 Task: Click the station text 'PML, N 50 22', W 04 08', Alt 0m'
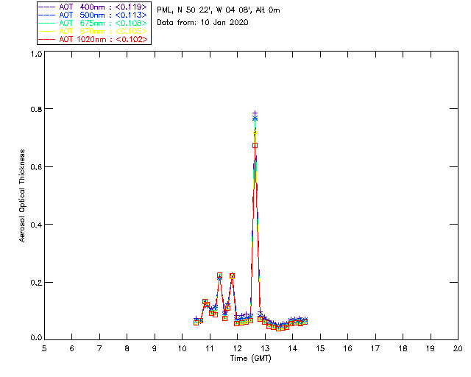tap(219, 10)
